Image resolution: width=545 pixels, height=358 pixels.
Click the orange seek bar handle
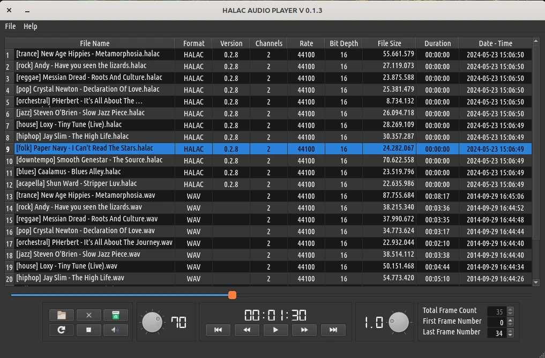[x=232, y=295]
